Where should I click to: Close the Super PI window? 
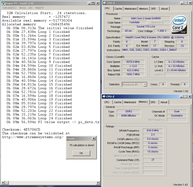click(x=98, y=3)
